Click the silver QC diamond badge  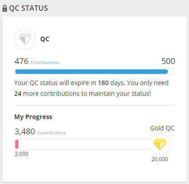25,39
